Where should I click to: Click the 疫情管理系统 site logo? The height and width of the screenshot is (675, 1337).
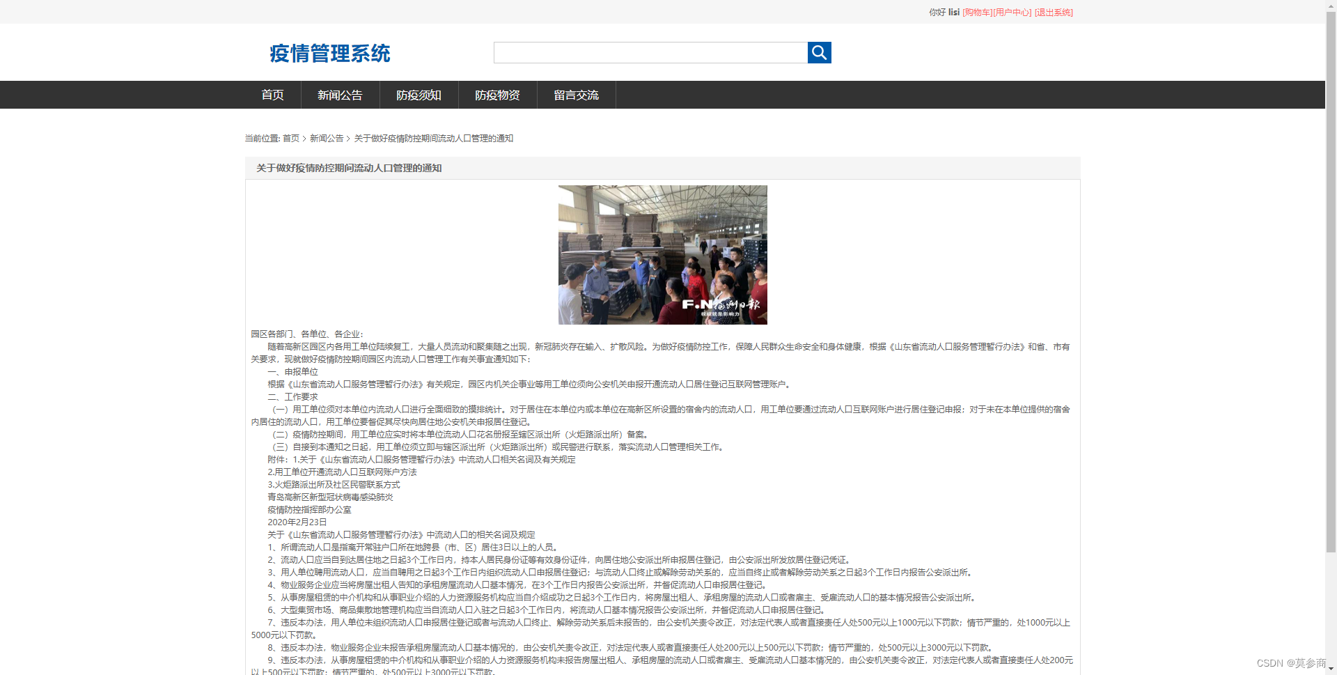tap(329, 54)
